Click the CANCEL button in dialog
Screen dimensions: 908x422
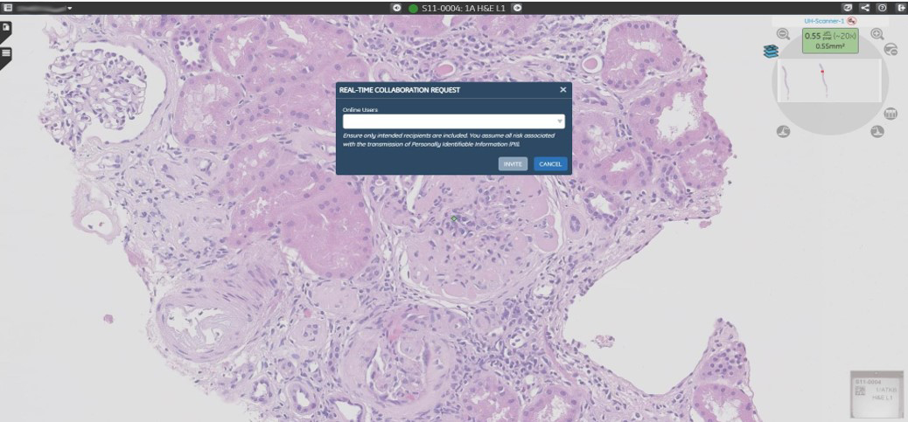pyautogui.click(x=550, y=164)
